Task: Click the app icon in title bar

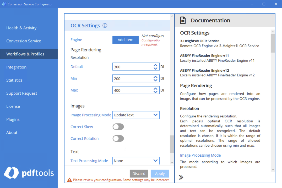Action: 4,4
